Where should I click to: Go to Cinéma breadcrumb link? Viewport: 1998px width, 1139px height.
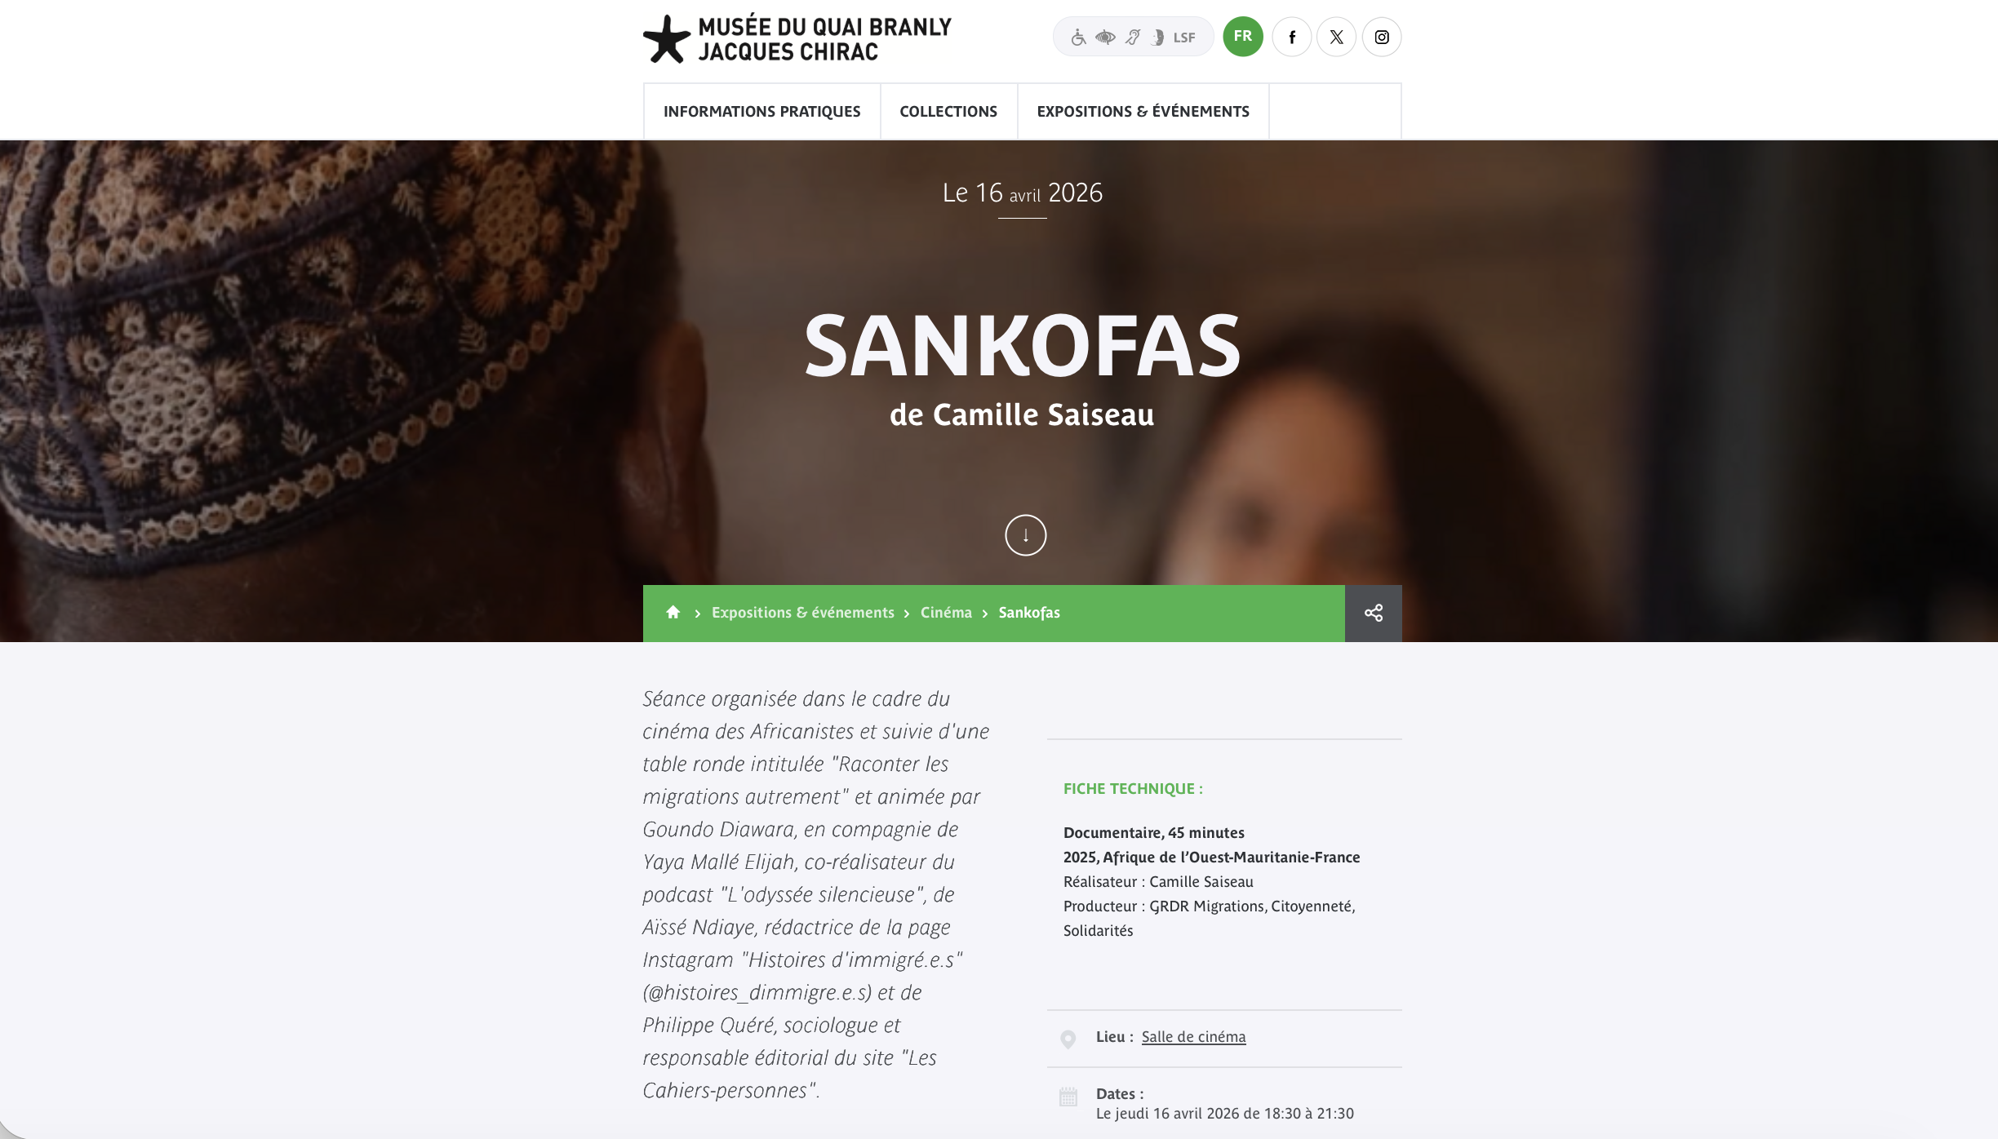[x=946, y=613]
